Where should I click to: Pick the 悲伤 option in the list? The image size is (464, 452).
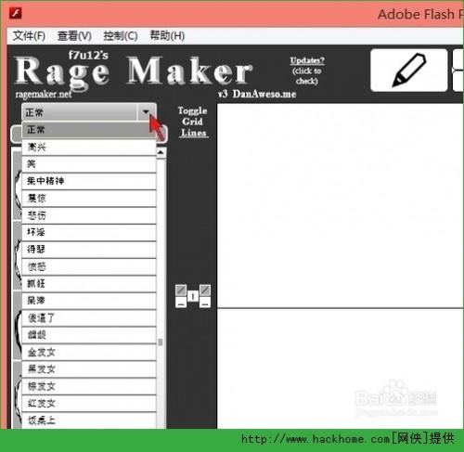[89, 215]
